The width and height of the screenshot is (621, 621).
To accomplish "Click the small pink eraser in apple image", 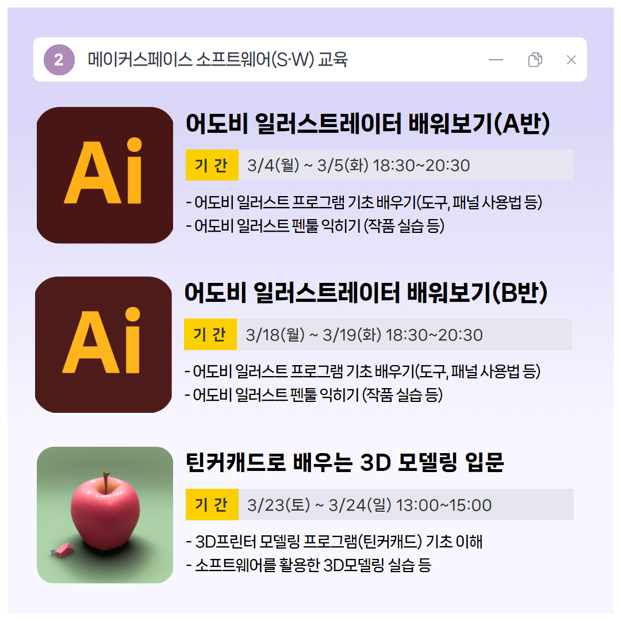I will (63, 550).
